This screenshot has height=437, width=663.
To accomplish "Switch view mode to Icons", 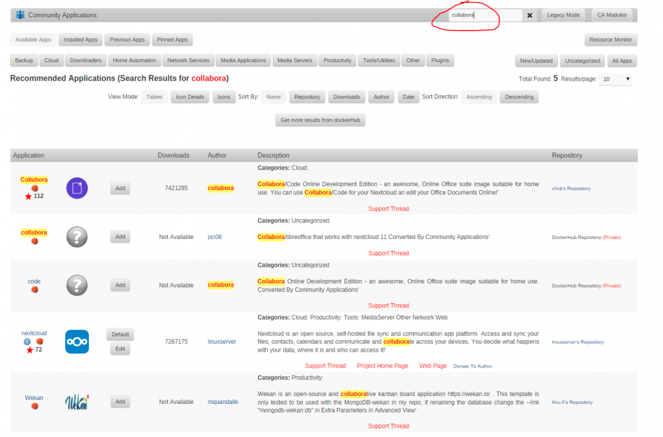I will (224, 97).
